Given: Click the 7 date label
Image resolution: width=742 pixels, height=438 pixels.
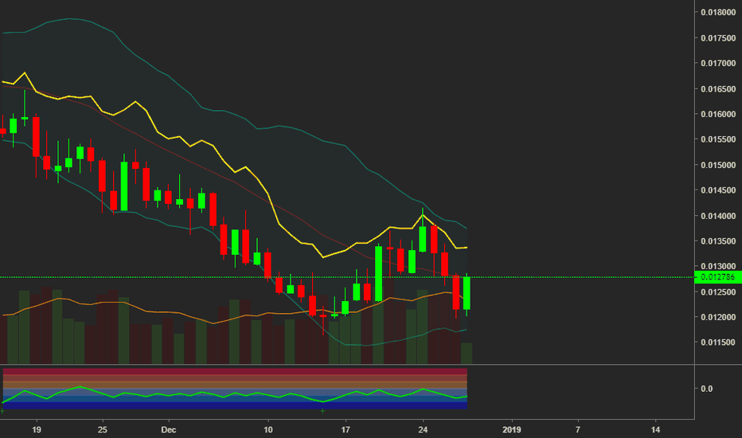Looking at the screenshot, I should pos(578,430).
